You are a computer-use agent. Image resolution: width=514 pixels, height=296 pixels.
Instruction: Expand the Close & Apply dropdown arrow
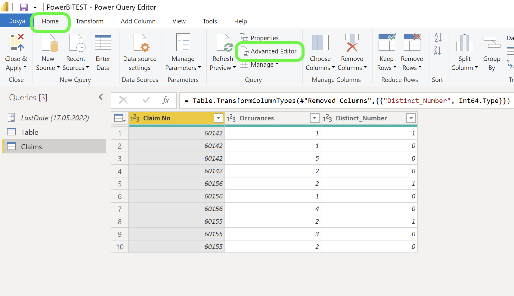[25, 67]
